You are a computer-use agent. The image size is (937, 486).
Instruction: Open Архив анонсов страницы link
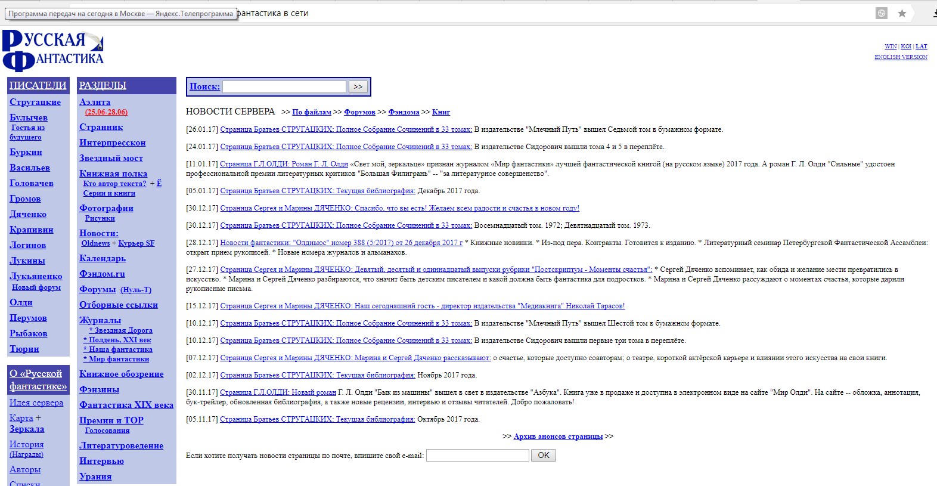[x=558, y=437]
